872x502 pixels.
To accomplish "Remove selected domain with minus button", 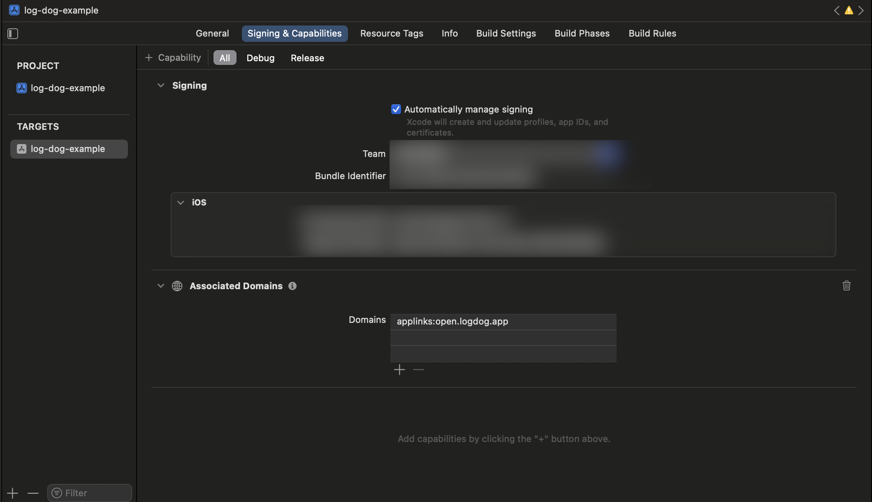I will click(x=418, y=370).
